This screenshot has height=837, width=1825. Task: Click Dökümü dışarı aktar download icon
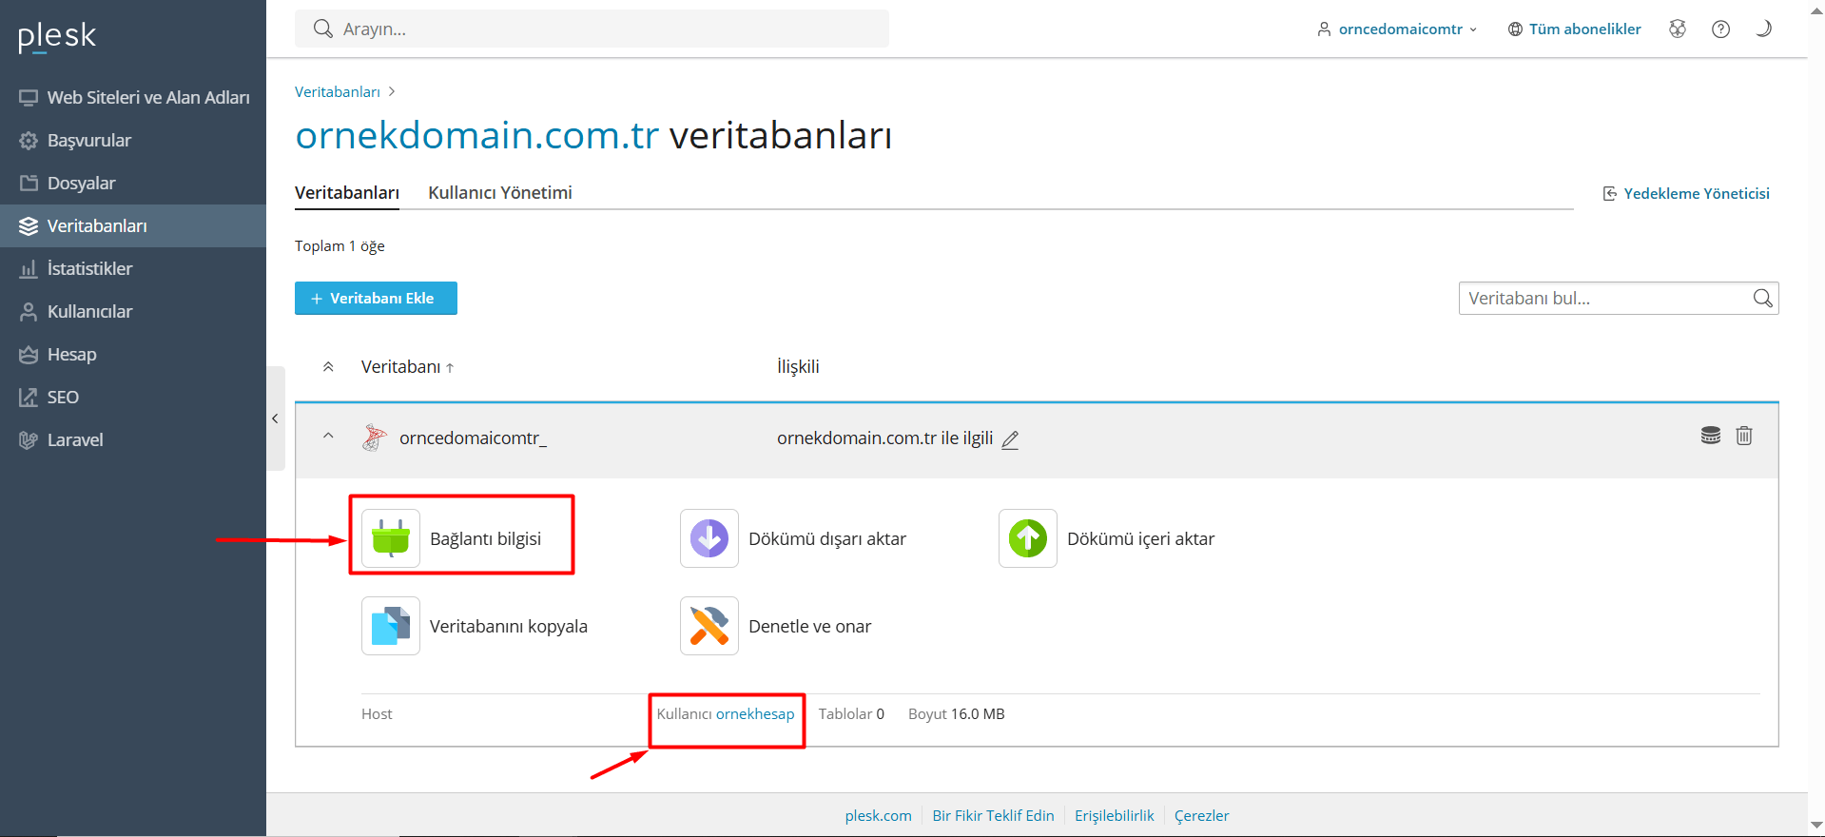point(709,538)
